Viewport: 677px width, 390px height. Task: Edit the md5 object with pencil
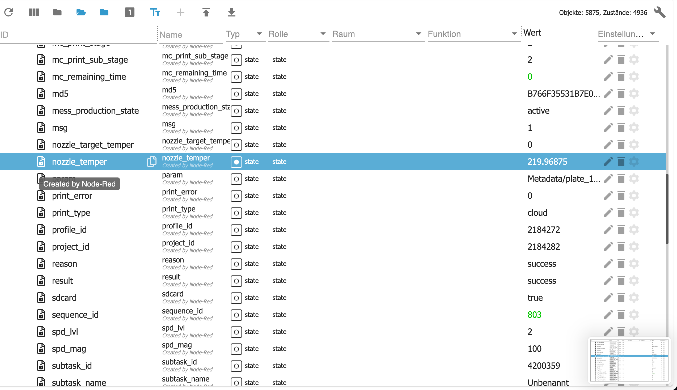(x=608, y=94)
